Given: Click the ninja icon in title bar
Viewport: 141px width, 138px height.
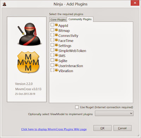Looking at the screenshot, I should point(4,4).
